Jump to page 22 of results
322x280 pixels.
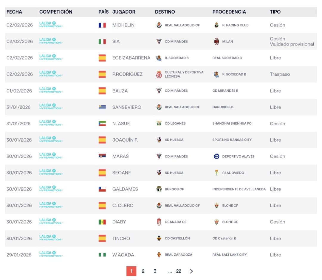point(179,271)
